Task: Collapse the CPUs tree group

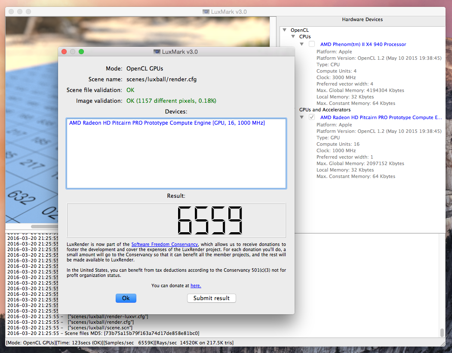Action: 293,37
